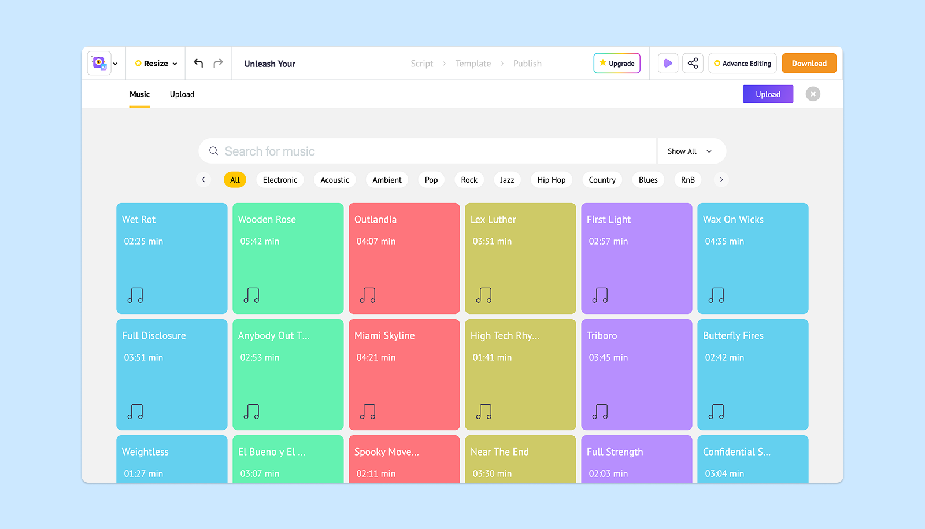The width and height of the screenshot is (925, 529).
Task: Expand the Show All dropdown
Action: click(x=691, y=151)
